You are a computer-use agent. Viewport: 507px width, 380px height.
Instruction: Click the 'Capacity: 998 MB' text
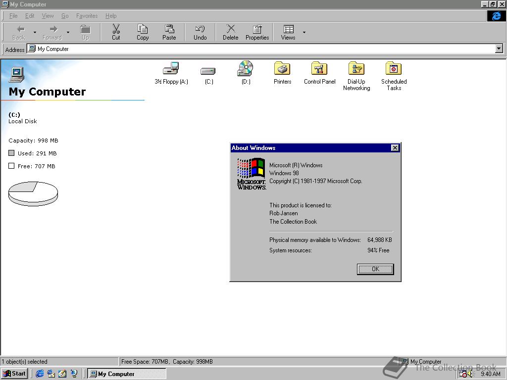click(x=33, y=141)
